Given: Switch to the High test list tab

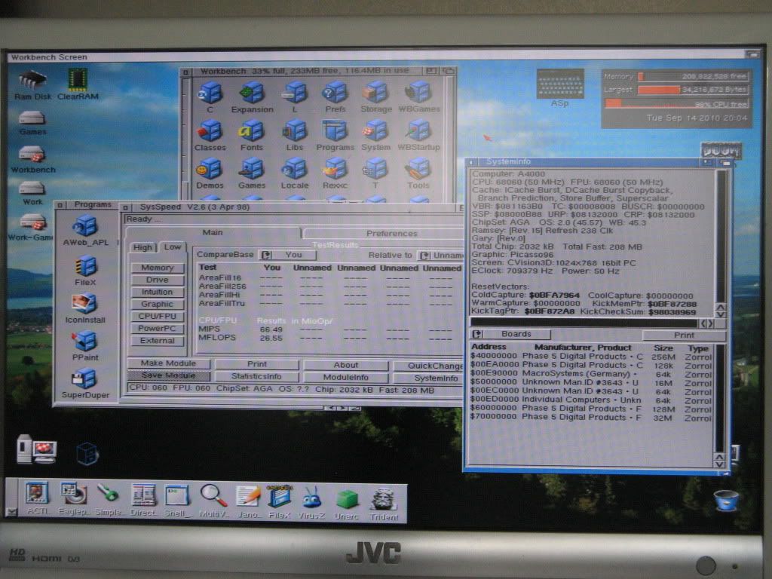Looking at the screenshot, I should point(142,247).
